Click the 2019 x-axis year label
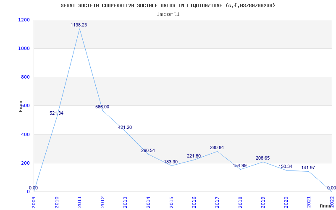Viewport: 336px width, 210px height. [263, 202]
